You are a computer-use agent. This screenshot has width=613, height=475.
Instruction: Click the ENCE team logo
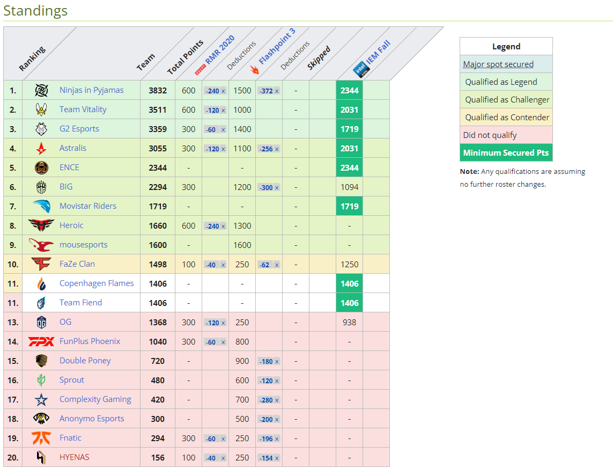[41, 167]
